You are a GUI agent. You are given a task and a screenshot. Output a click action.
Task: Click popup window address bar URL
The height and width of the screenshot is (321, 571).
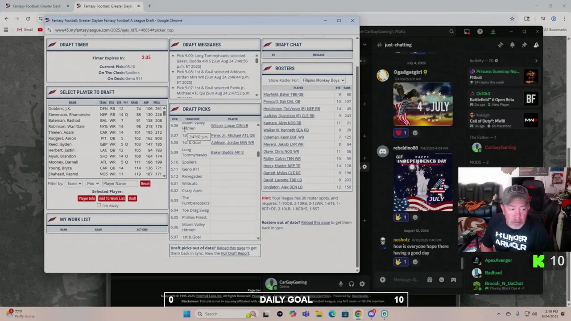115,30
